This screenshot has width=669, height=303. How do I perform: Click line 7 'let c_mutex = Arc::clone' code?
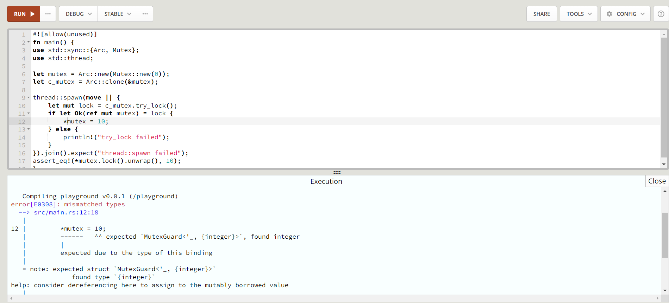coord(95,82)
